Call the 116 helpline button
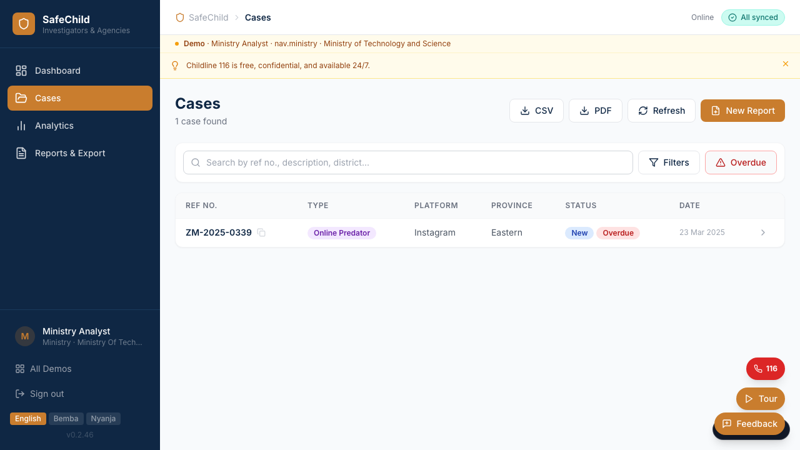Viewport: 800px width, 450px height. pos(766,369)
